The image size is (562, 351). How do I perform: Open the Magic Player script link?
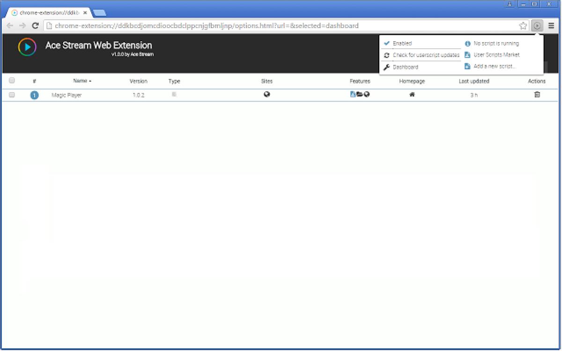(66, 95)
